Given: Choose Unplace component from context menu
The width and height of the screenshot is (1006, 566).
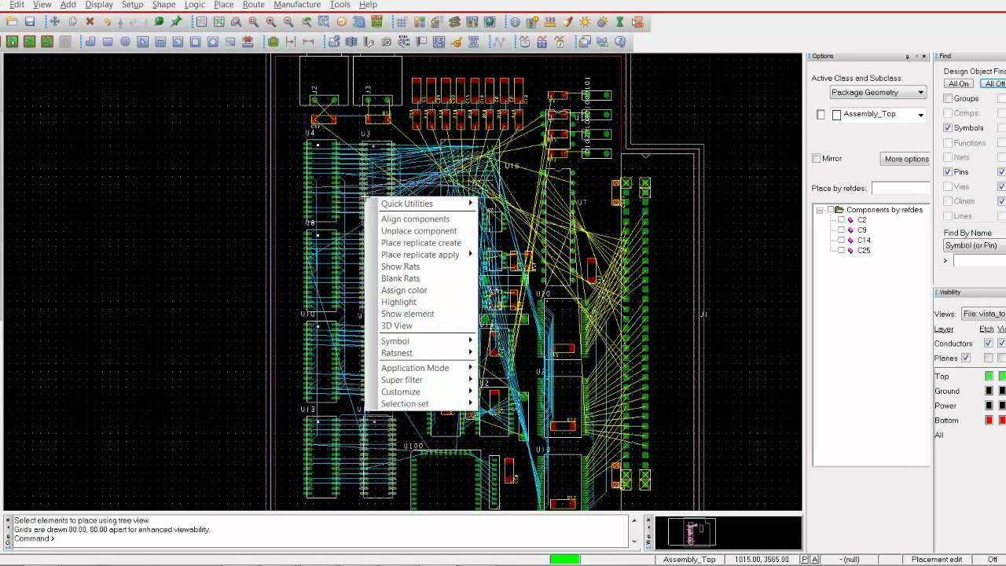Looking at the screenshot, I should (419, 231).
